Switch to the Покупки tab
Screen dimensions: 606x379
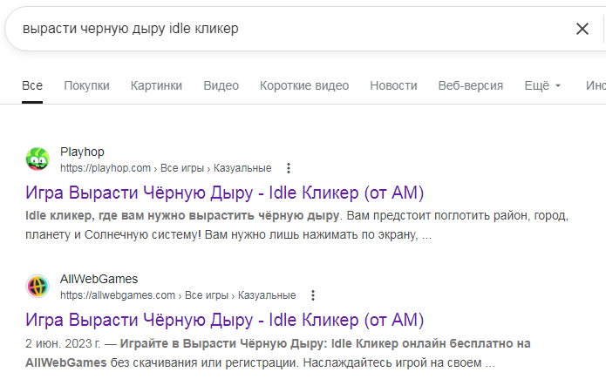[86, 85]
